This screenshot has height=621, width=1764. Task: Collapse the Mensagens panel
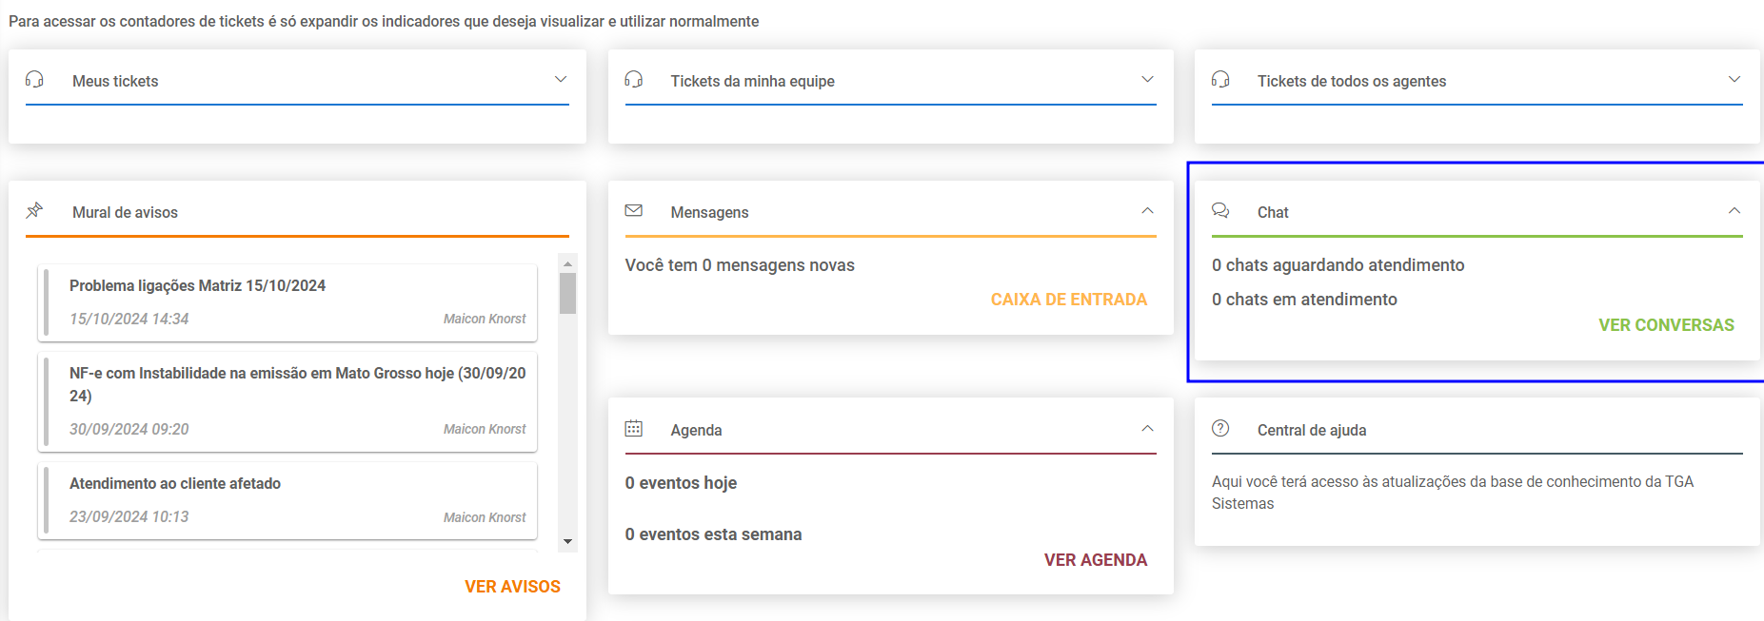(x=1148, y=211)
